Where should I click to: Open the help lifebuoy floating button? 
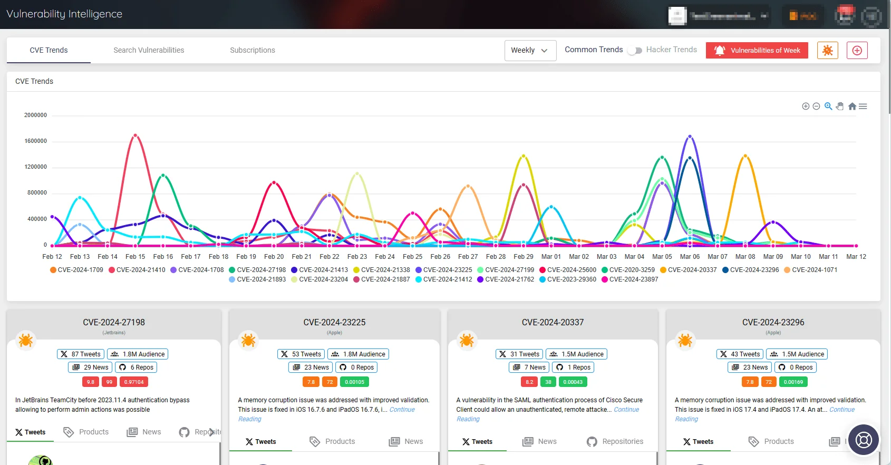coord(864,440)
